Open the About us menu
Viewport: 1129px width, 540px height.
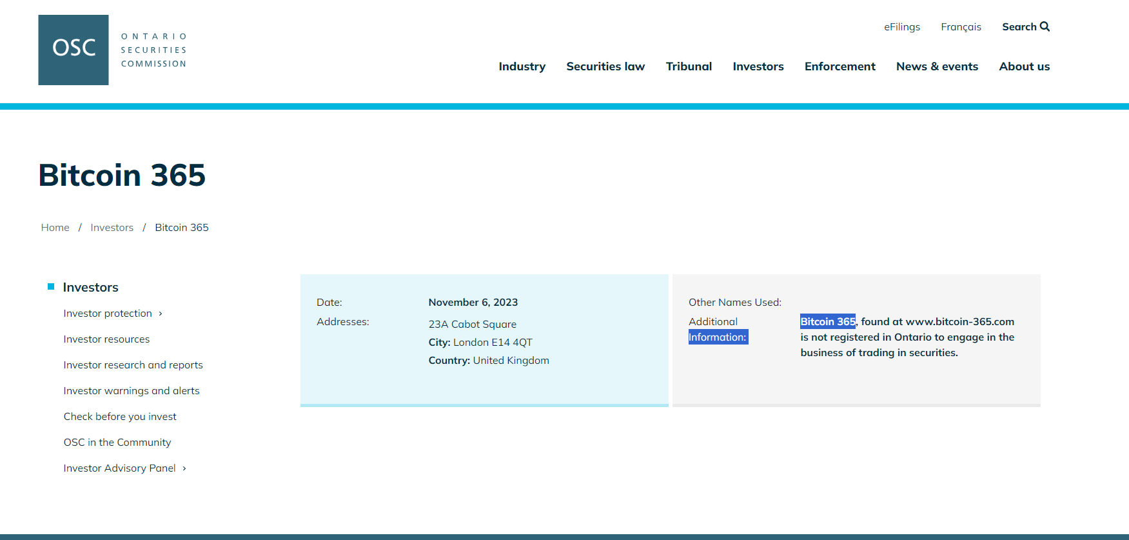coord(1024,66)
